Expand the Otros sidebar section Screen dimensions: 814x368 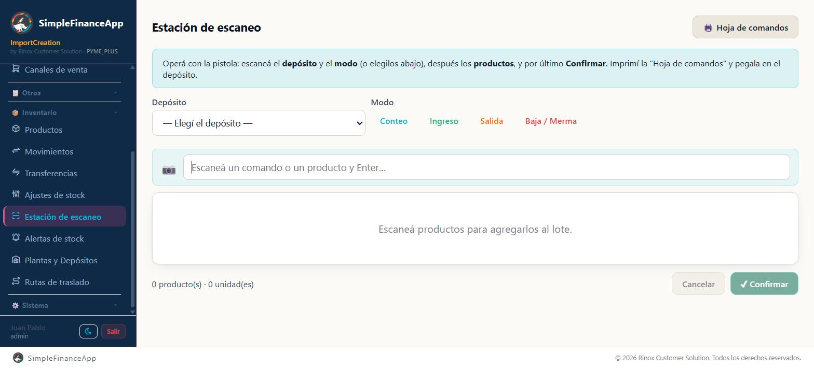click(x=65, y=93)
